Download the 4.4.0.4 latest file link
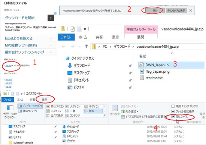 point(8,66)
